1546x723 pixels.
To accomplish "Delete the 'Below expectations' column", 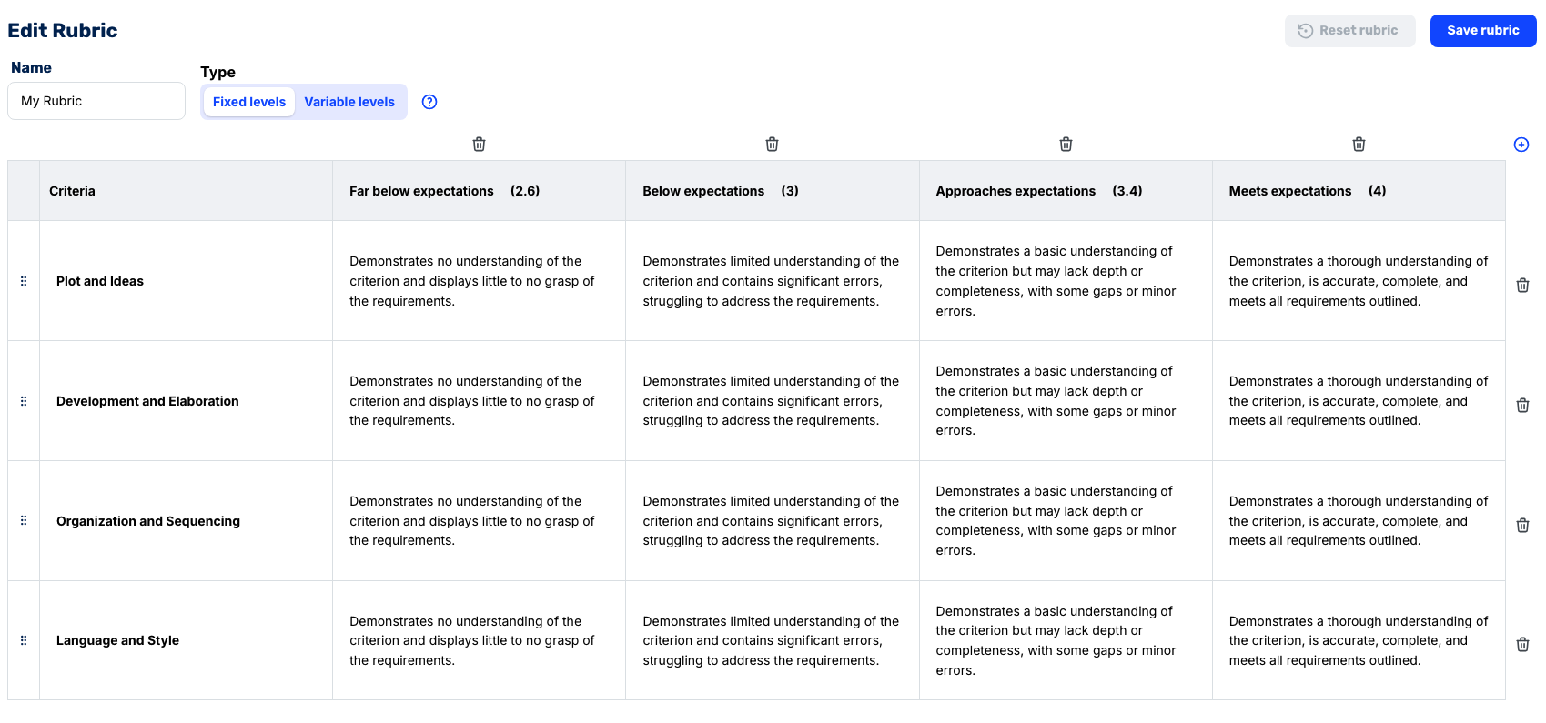I will [772, 144].
